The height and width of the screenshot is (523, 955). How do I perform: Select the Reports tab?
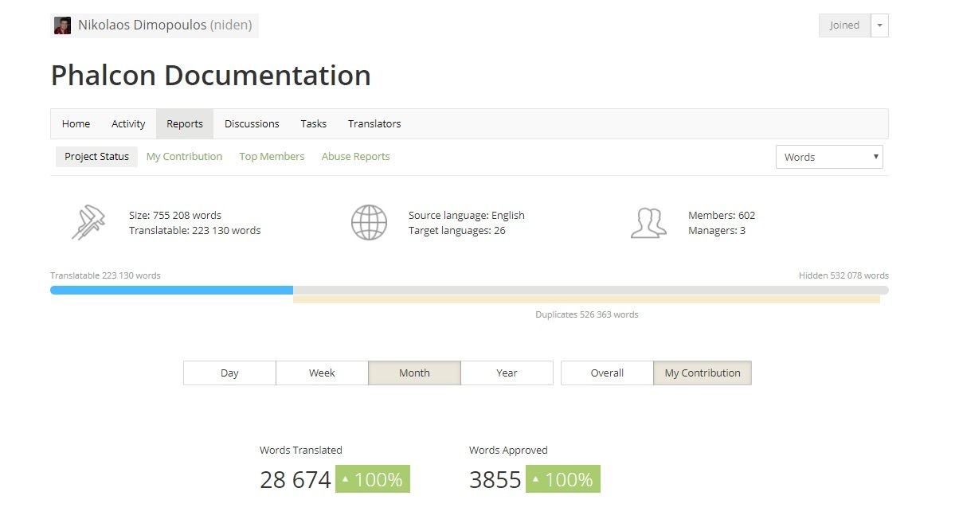click(x=185, y=123)
